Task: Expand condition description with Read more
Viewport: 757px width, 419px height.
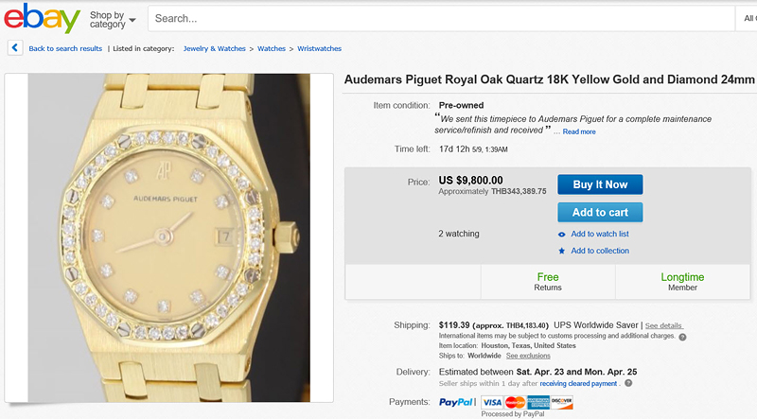Action: (578, 131)
